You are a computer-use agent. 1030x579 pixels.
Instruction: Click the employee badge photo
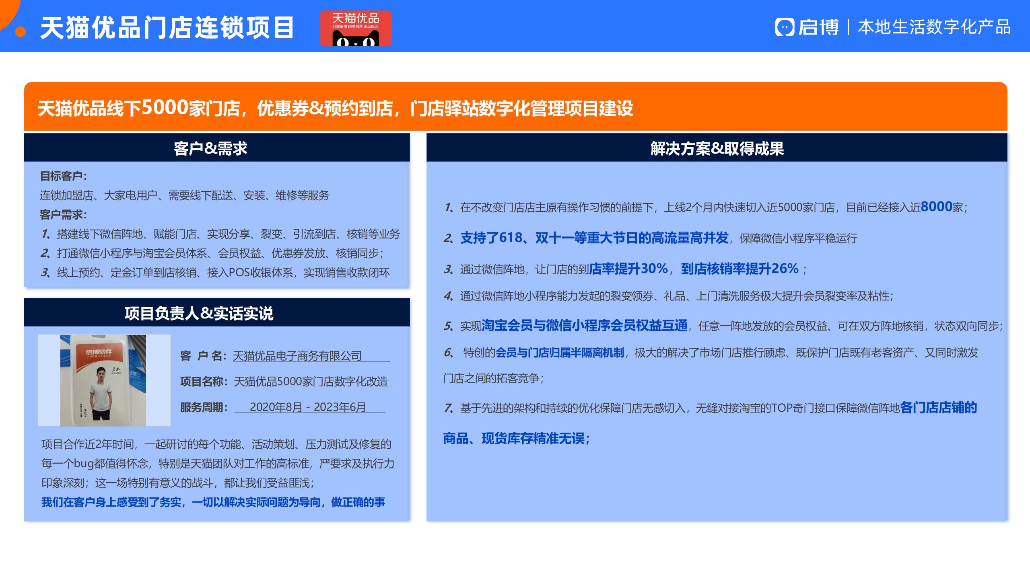pos(104,380)
